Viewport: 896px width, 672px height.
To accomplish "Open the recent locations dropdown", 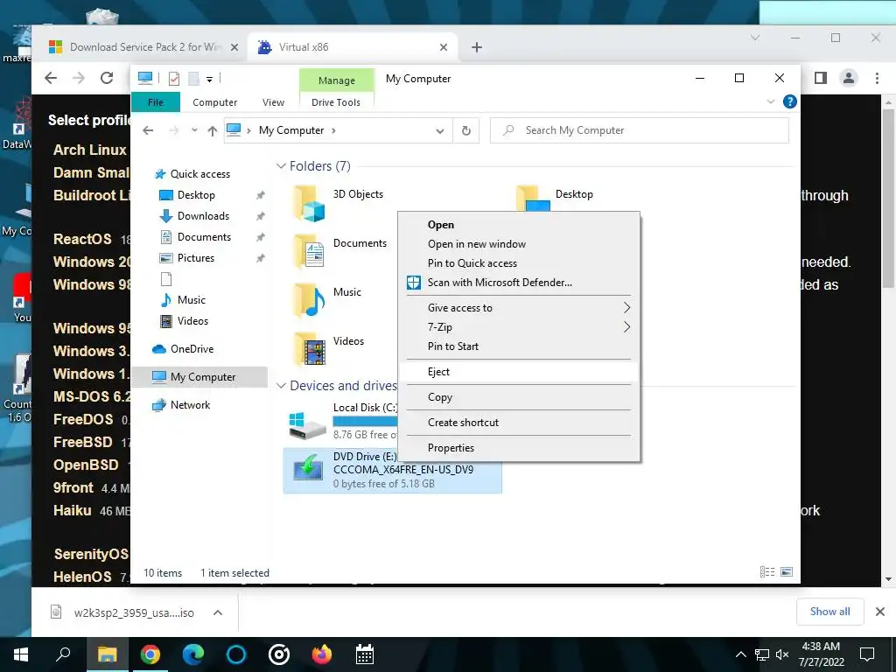I will (x=194, y=130).
